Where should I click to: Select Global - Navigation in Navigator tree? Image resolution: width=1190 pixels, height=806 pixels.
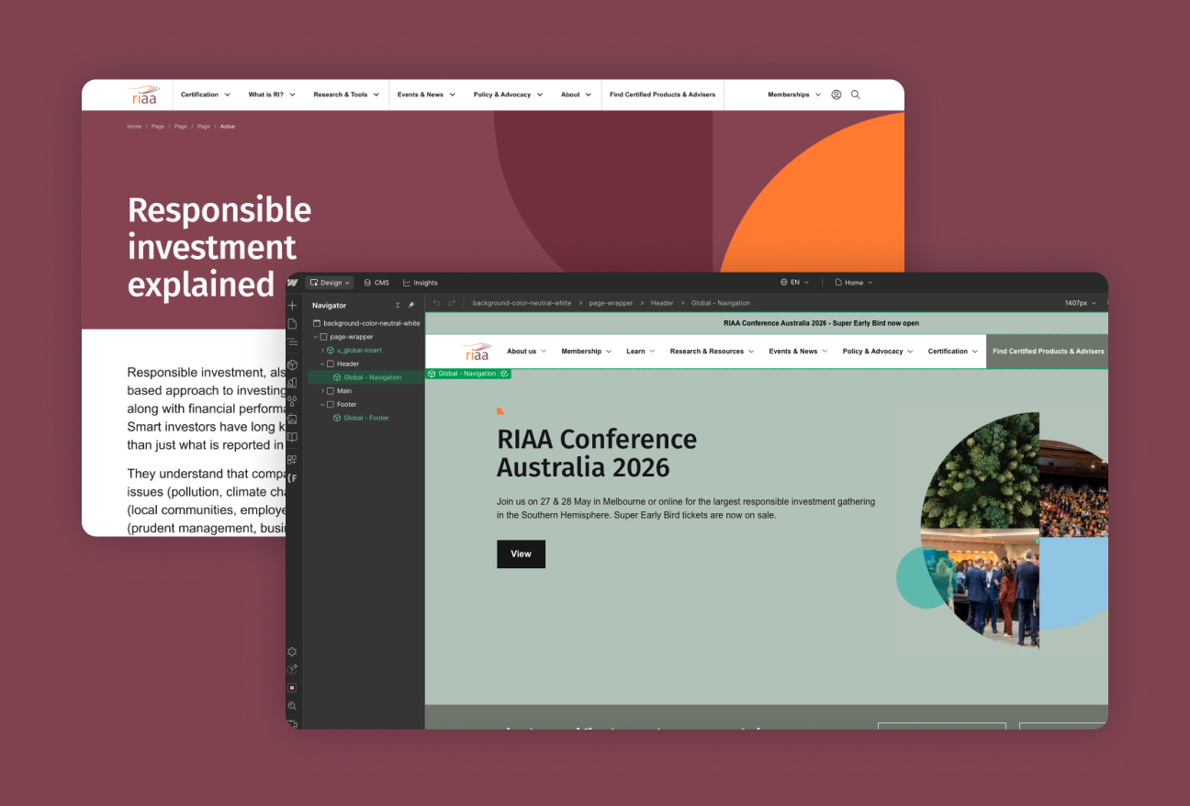click(x=366, y=377)
